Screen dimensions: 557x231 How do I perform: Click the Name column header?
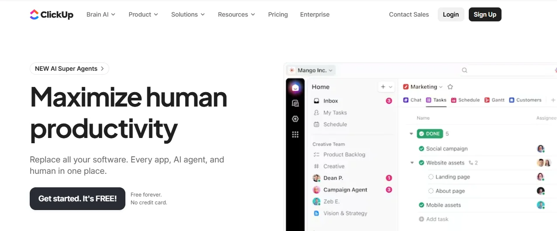(x=423, y=118)
